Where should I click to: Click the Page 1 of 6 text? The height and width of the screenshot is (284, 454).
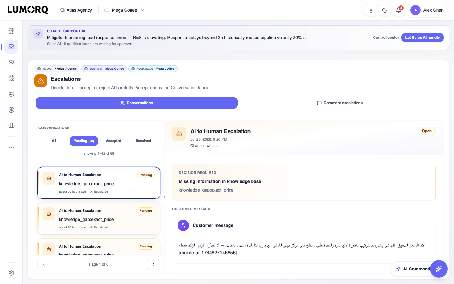(x=99, y=264)
